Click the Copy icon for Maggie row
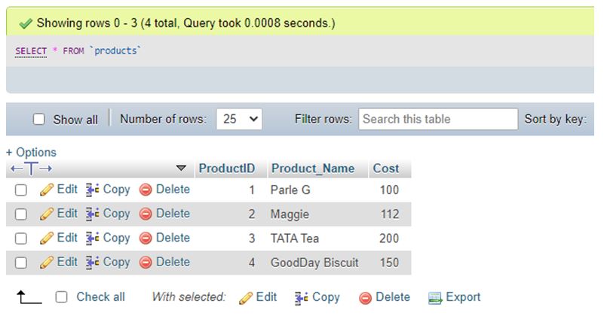The width and height of the screenshot is (604, 325). click(x=92, y=214)
